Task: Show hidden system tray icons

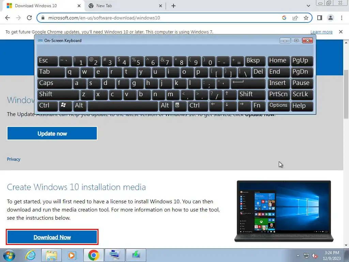Action: tap(298, 256)
